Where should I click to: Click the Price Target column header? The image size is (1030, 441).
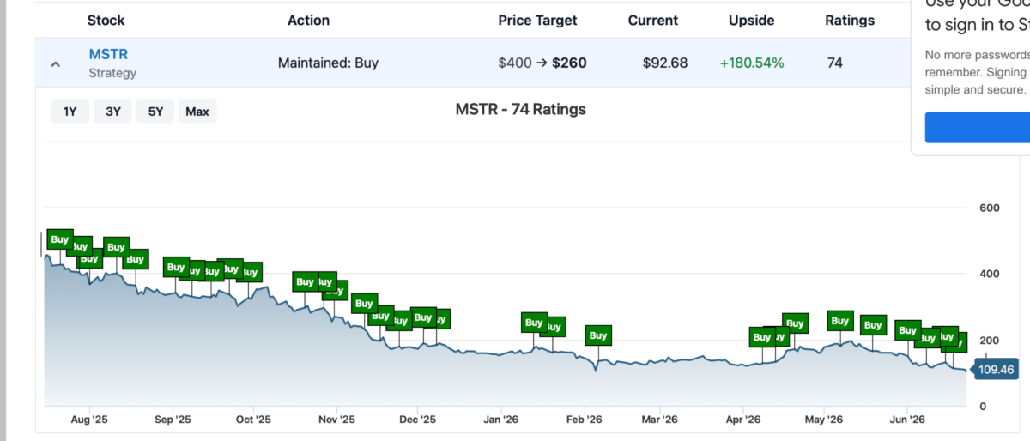[x=537, y=20]
